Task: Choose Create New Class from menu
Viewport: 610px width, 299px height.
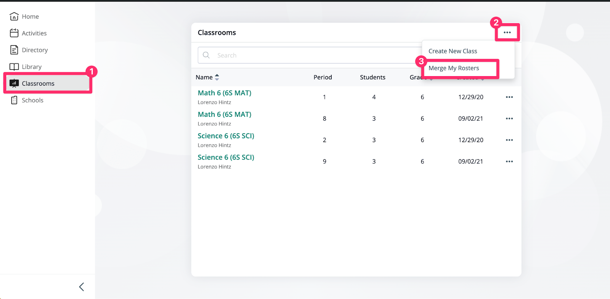Action: (453, 51)
